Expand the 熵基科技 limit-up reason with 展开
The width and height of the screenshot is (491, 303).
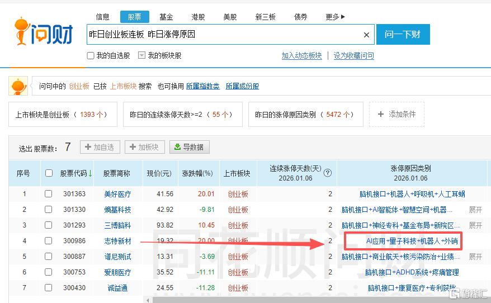point(475,210)
